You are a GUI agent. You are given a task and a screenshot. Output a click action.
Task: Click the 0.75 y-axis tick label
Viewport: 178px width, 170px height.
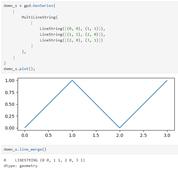click(x=10, y=92)
